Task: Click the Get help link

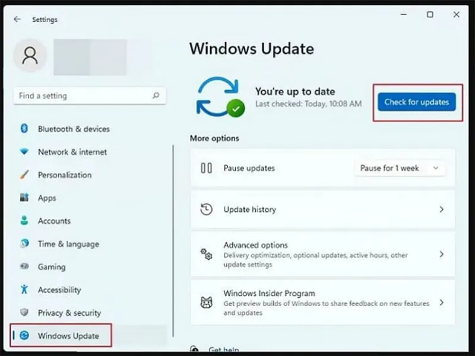Action: click(224, 350)
